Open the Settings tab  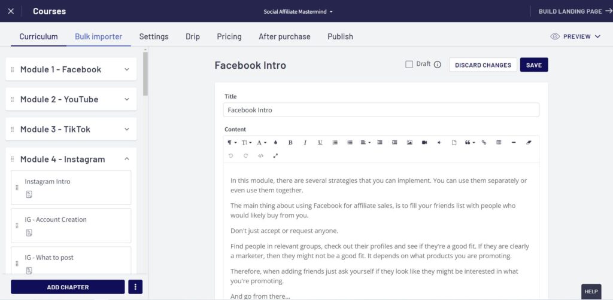pos(154,36)
